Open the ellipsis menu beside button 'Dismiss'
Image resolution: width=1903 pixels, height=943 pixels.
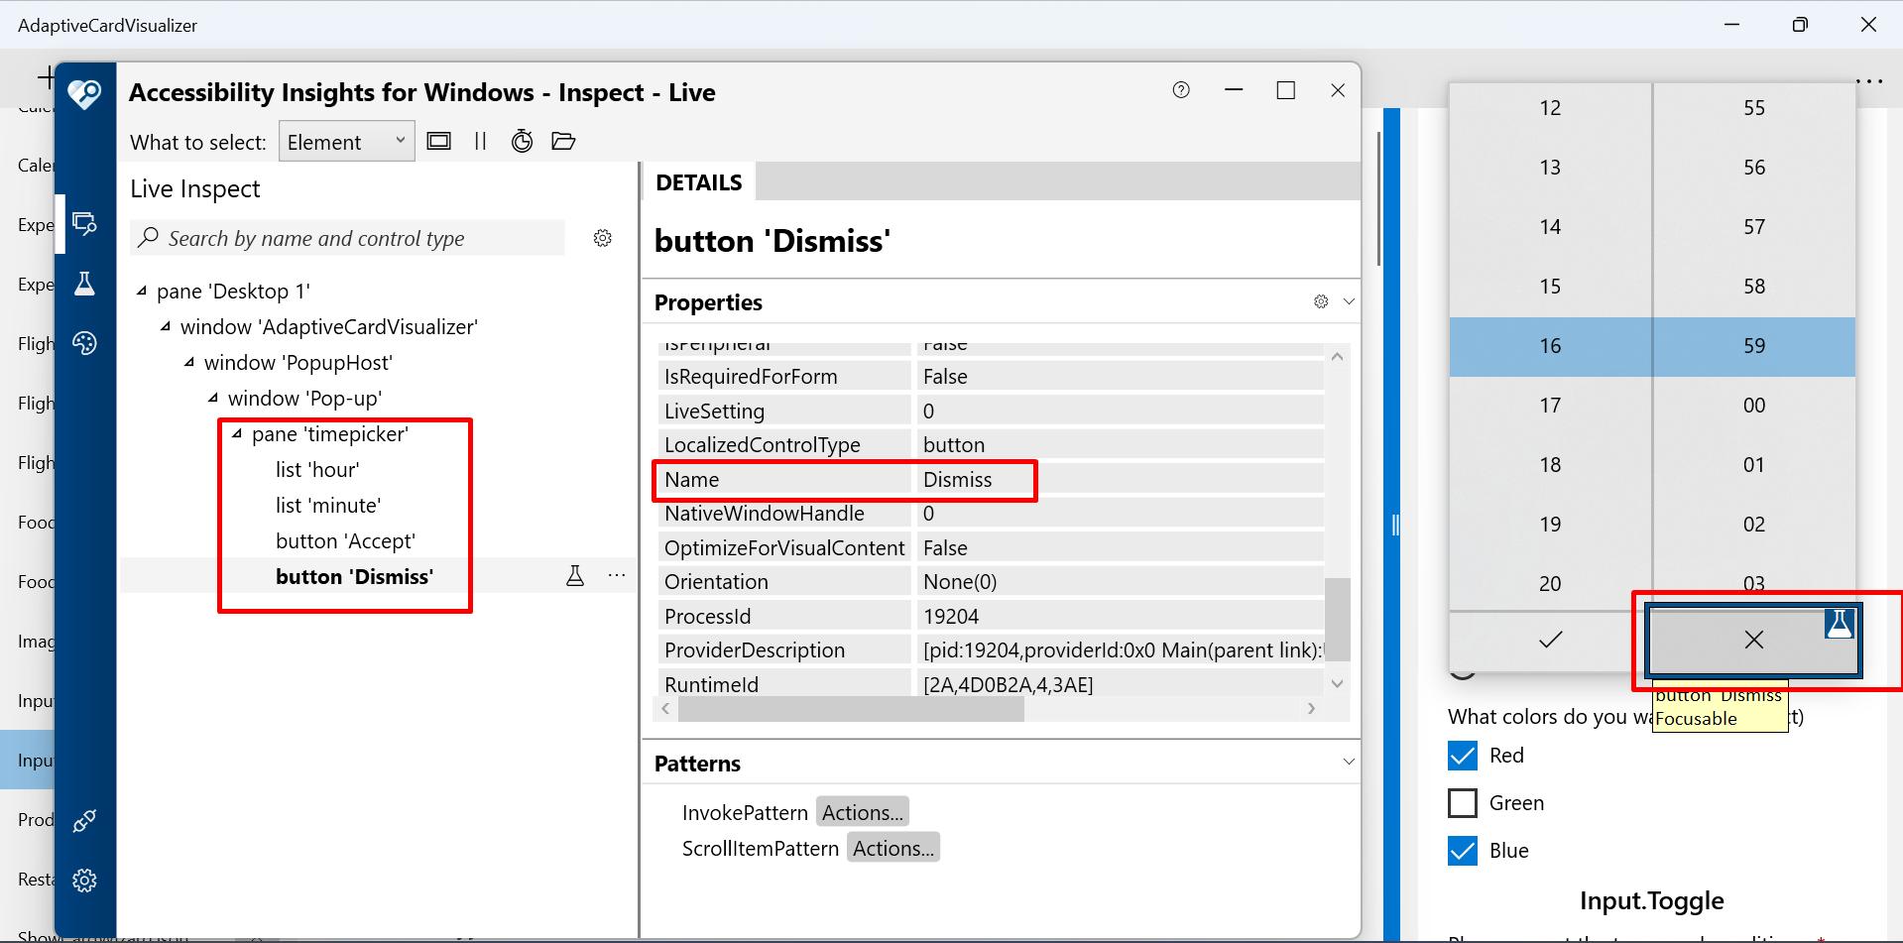pyautogui.click(x=618, y=575)
